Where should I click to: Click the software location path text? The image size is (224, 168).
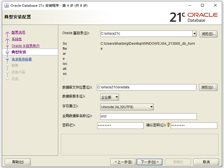(148, 46)
